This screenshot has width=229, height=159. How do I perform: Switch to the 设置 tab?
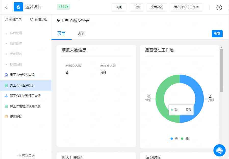[x=82, y=33]
